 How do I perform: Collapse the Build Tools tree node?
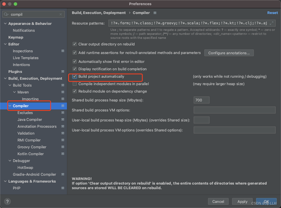pos(10,85)
